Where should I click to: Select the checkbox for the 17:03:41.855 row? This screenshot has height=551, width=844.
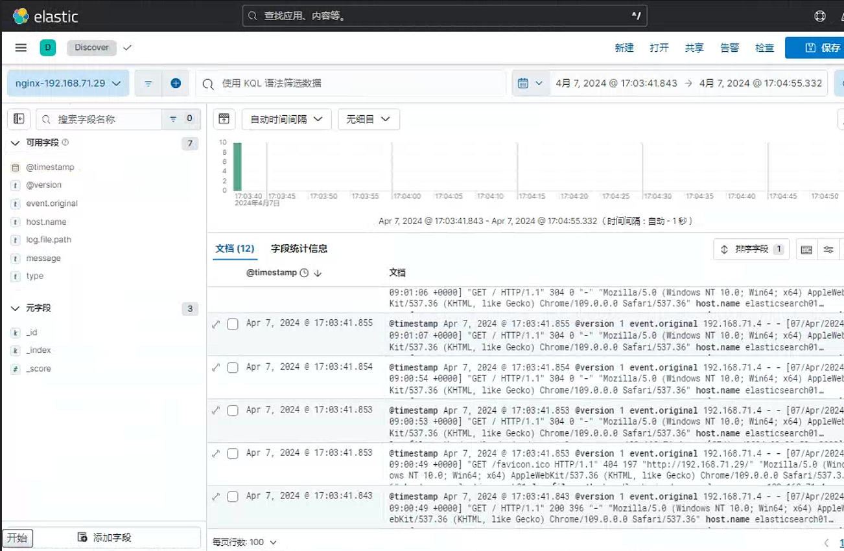pos(233,324)
